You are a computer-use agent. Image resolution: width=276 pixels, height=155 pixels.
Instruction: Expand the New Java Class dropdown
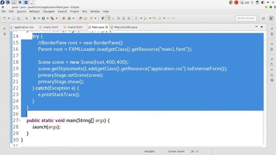[73, 18]
